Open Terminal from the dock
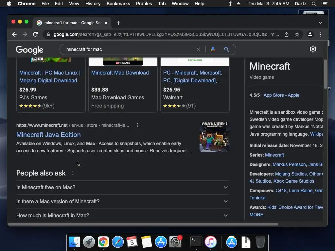 196,242
